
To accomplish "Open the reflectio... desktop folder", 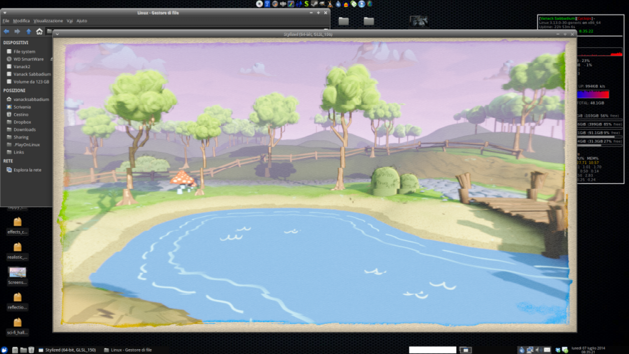I will pos(17,301).
